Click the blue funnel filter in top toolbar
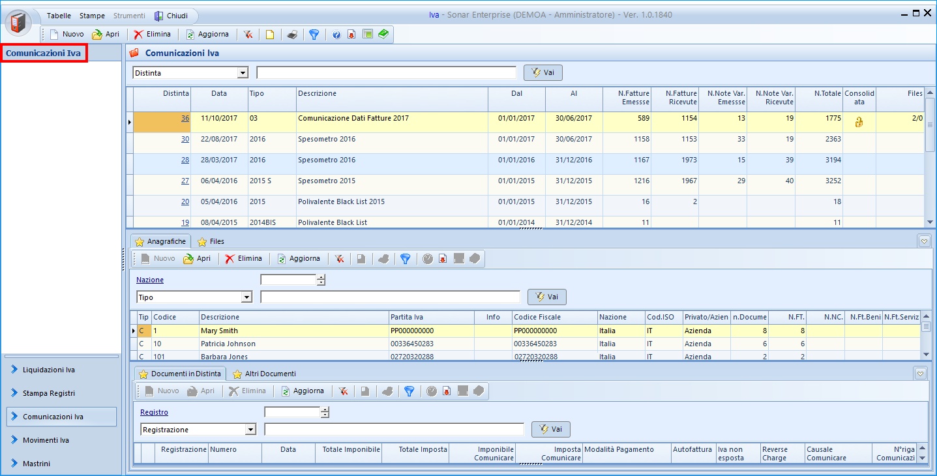The height and width of the screenshot is (476, 937). pos(314,35)
